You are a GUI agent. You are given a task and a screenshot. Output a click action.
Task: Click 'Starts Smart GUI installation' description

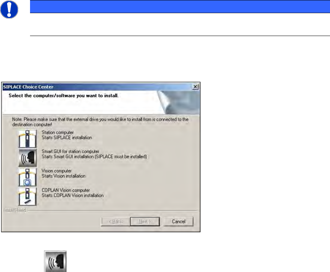(x=94, y=156)
